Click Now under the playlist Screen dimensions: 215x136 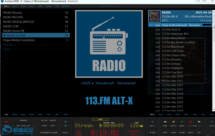[x=186, y=114]
